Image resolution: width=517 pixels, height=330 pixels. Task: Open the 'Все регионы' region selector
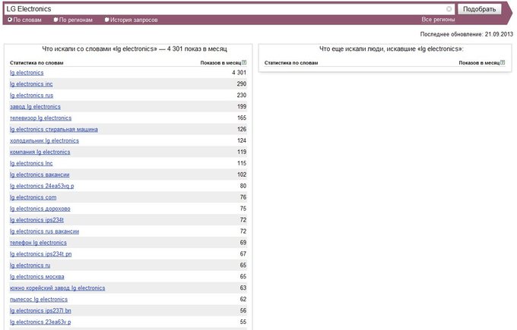(438, 20)
